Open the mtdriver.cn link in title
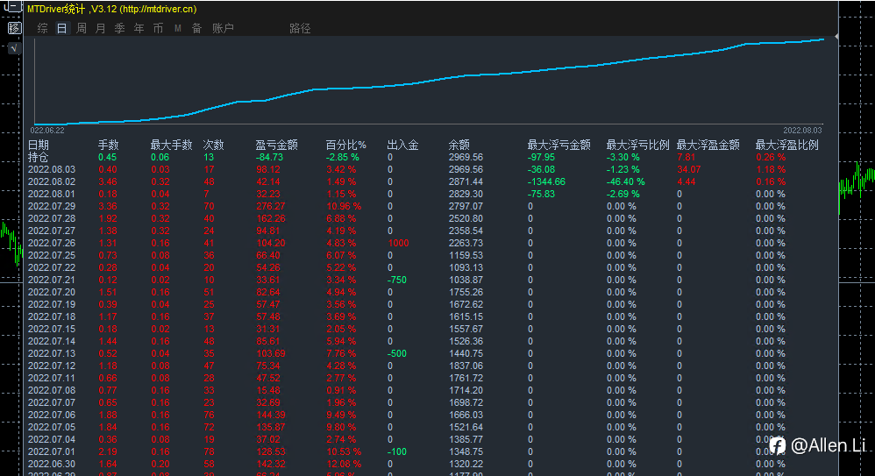Viewport: 875px width, 476px height. click(158, 10)
